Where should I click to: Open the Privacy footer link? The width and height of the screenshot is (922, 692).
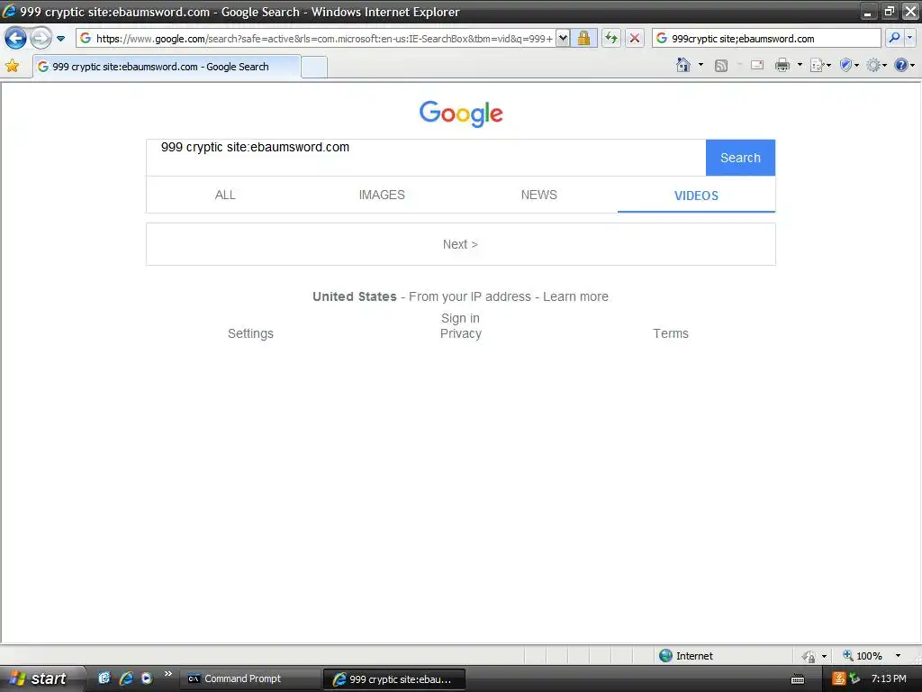(x=460, y=333)
